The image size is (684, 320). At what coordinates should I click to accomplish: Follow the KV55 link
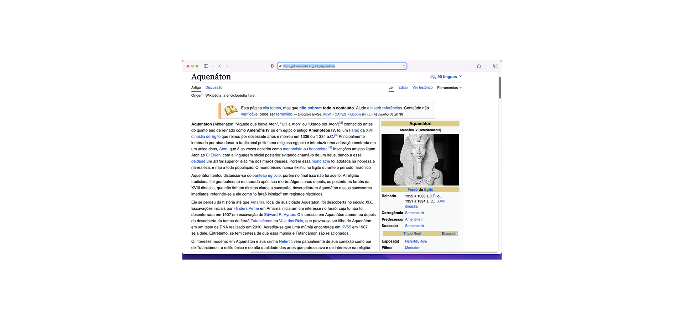point(346,227)
